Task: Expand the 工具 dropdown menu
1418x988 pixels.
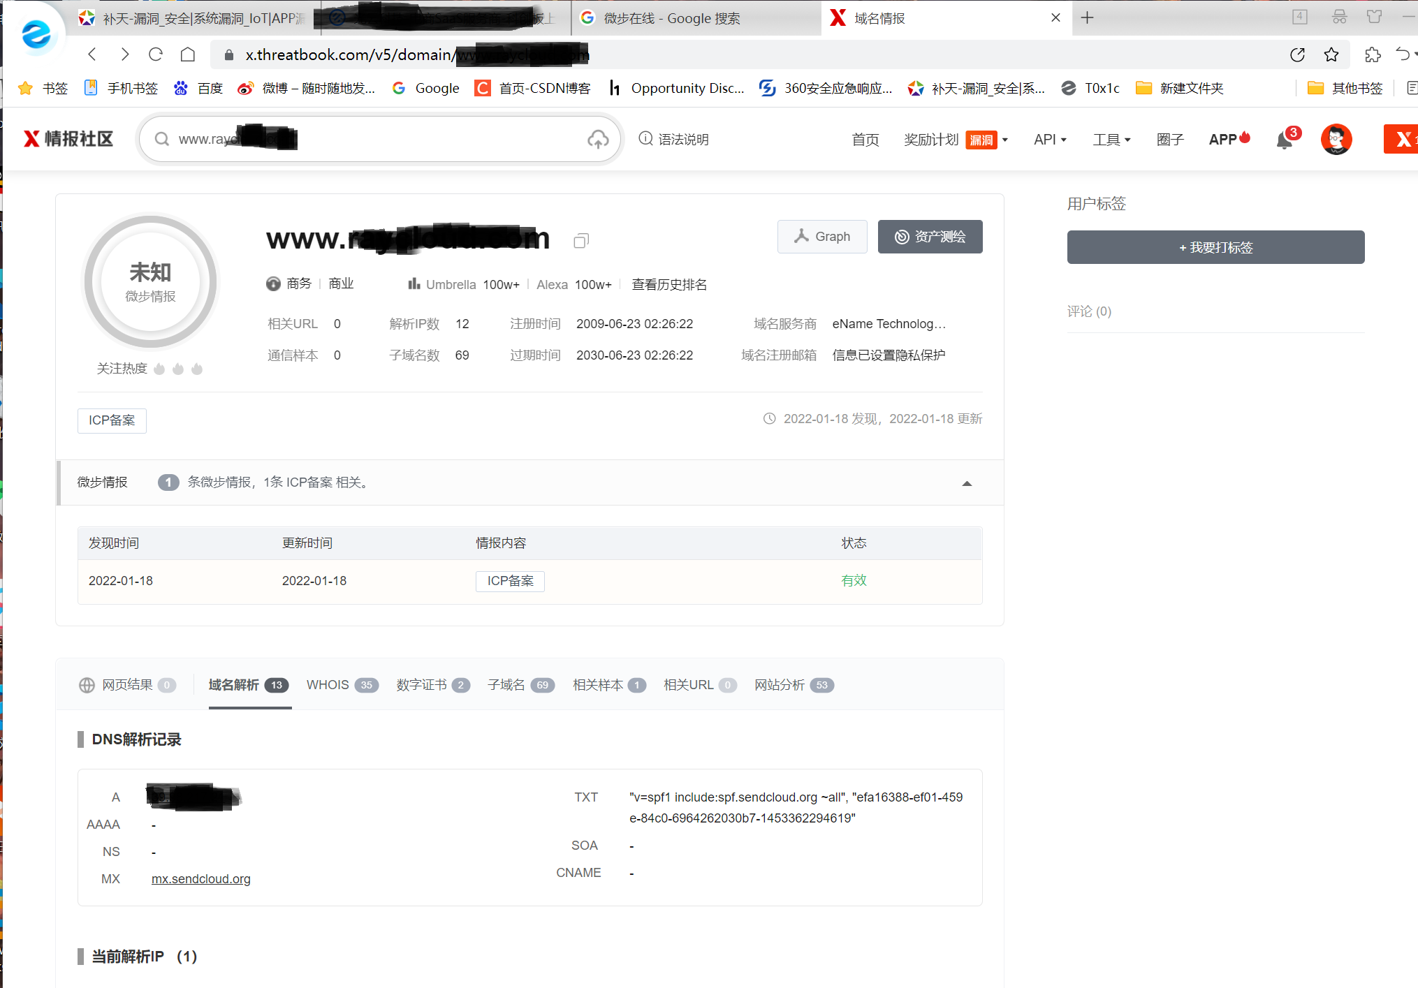Action: tap(1111, 140)
